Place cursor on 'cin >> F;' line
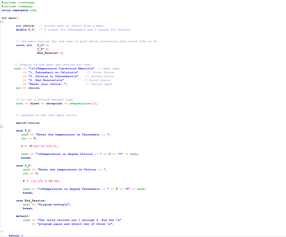Viewport: 286px width, 237px height. (x=29, y=139)
